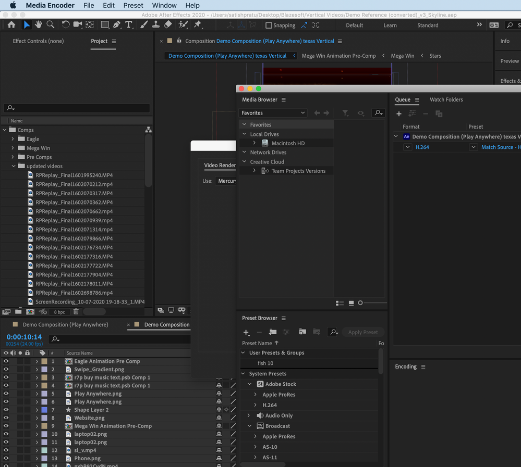Click the H.264 format link
The image size is (521, 467).
pyautogui.click(x=422, y=147)
